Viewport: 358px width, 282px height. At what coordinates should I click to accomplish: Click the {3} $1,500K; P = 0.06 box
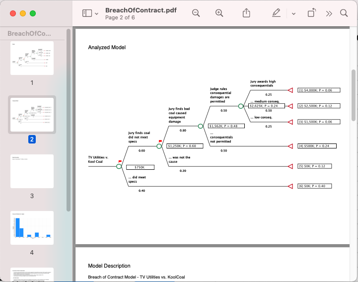319,122
